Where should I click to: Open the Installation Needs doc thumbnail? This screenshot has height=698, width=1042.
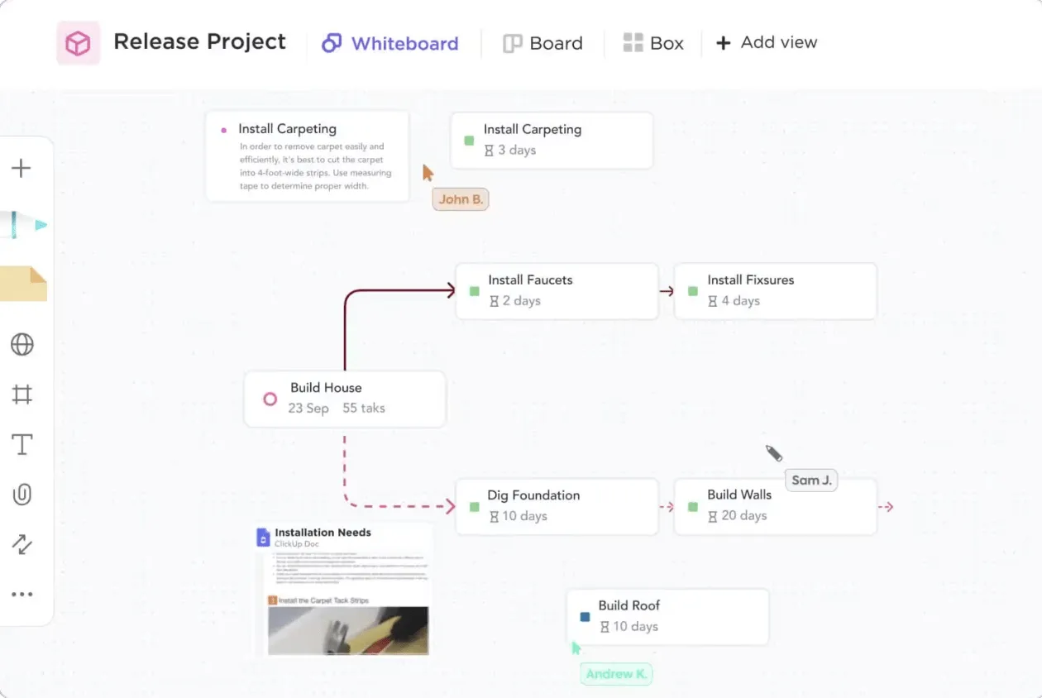coord(343,590)
